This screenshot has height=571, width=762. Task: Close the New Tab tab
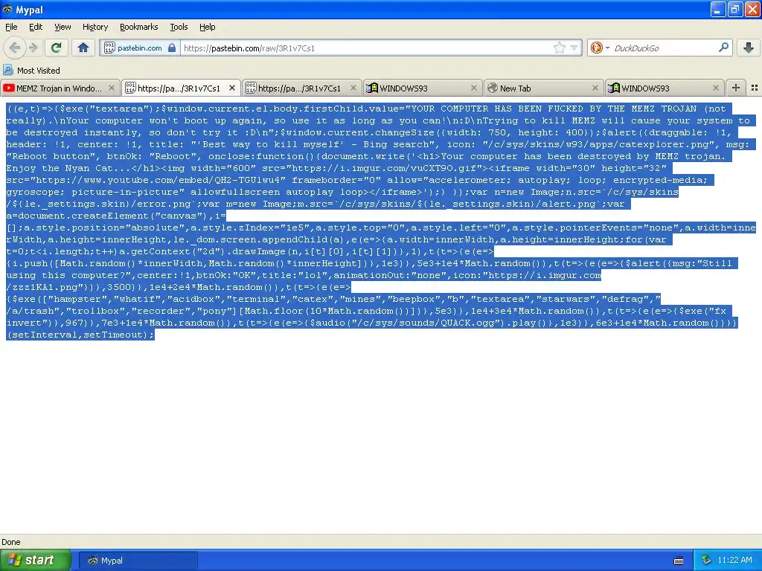(595, 88)
